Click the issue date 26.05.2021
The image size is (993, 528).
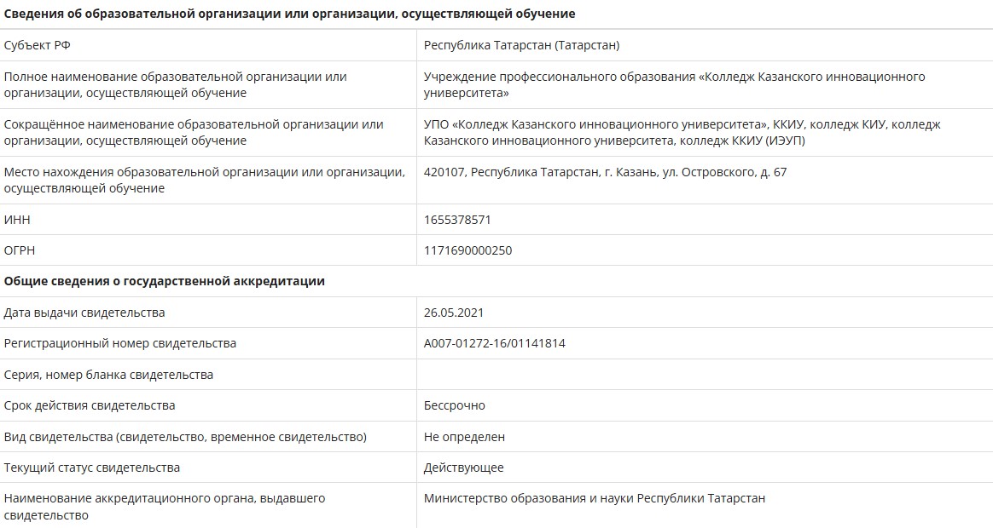pos(454,313)
